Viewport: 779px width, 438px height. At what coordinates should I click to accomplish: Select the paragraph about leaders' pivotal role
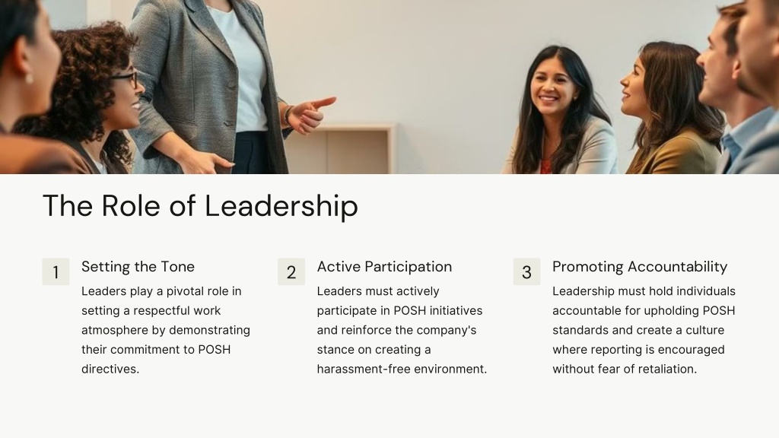click(x=166, y=330)
